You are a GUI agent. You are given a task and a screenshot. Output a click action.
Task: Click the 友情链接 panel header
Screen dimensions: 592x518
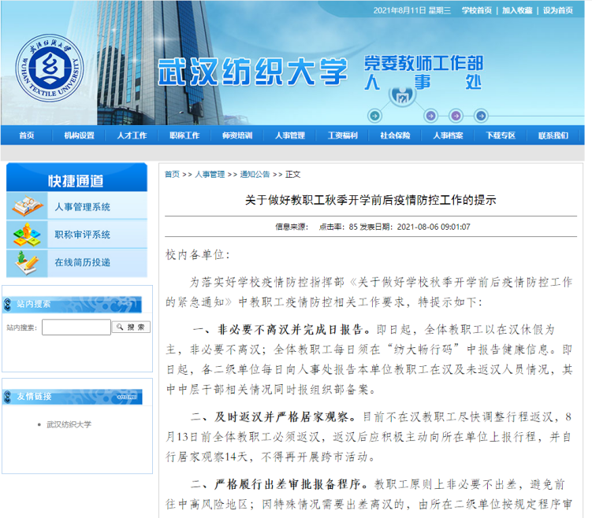click(73, 397)
